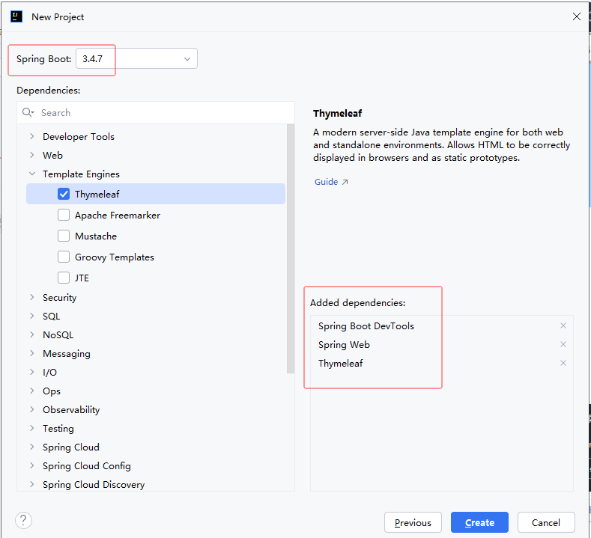The image size is (591, 538).
Task: Click the Apache Freemarker label
Action: coord(117,215)
